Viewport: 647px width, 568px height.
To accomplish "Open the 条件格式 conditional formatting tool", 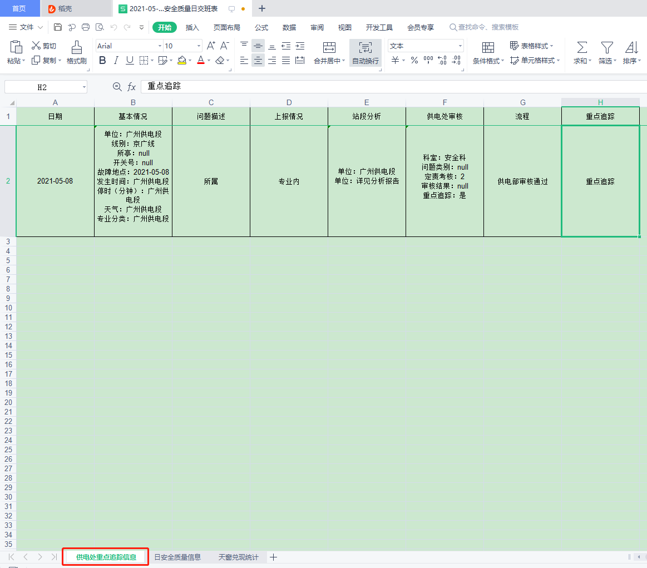I will click(x=487, y=53).
